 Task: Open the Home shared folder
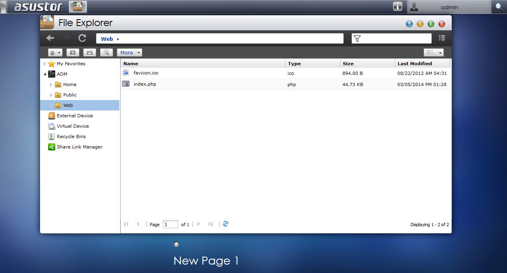[x=70, y=84]
